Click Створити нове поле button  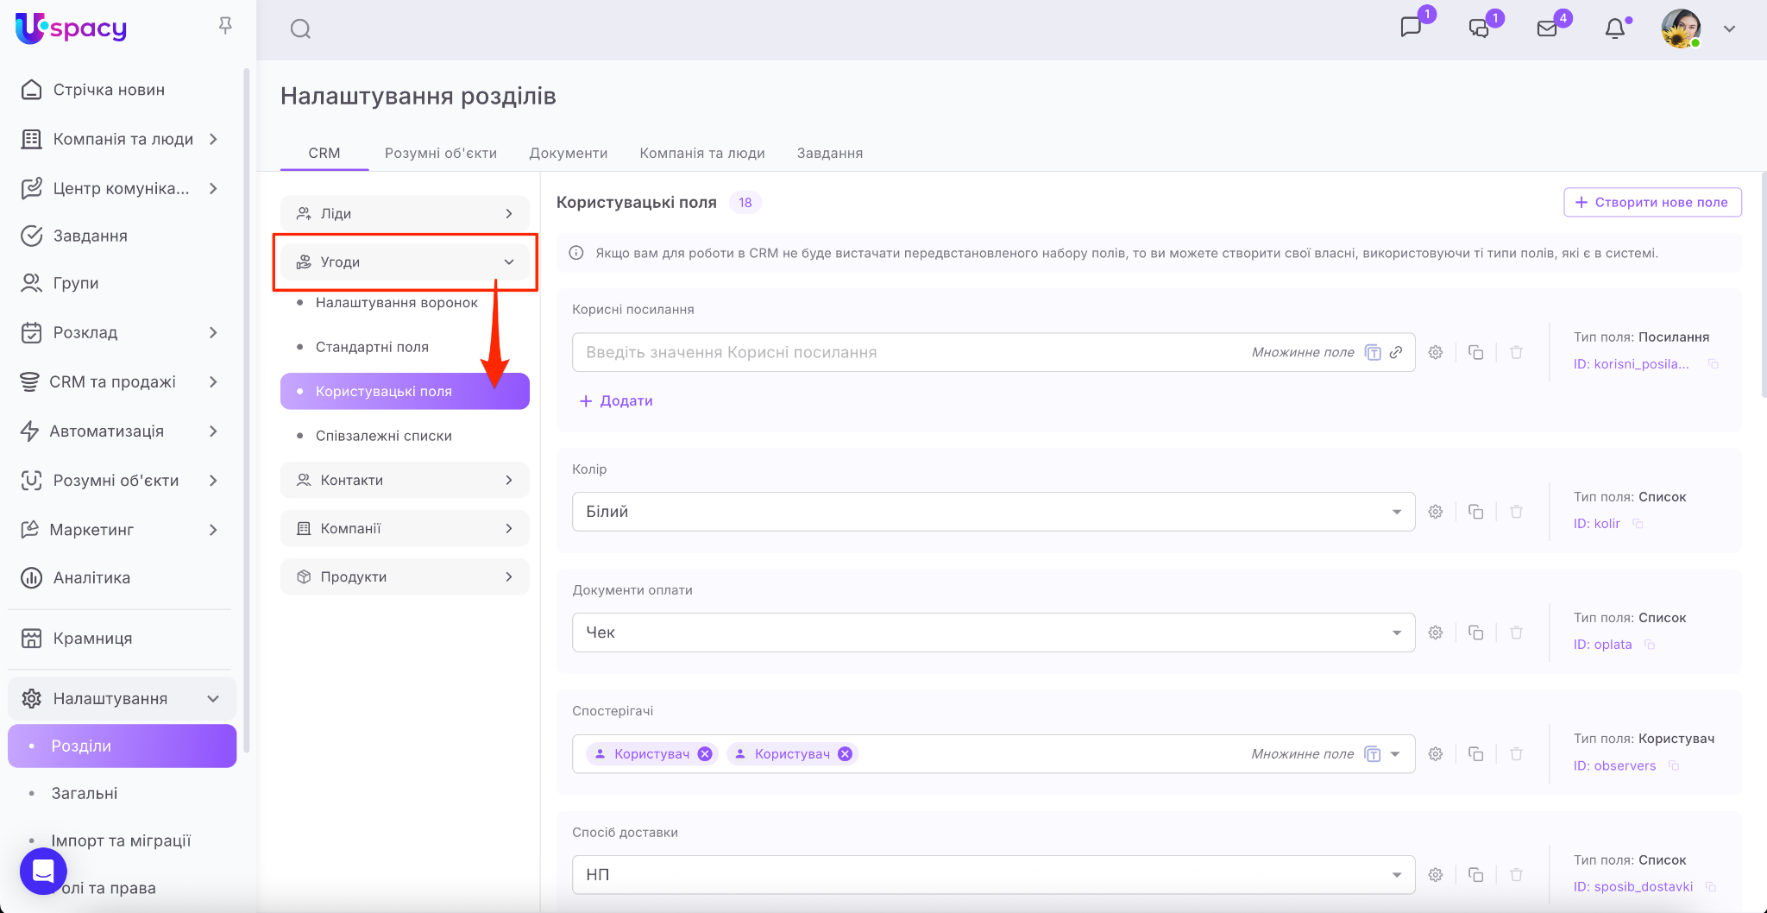click(x=1652, y=202)
